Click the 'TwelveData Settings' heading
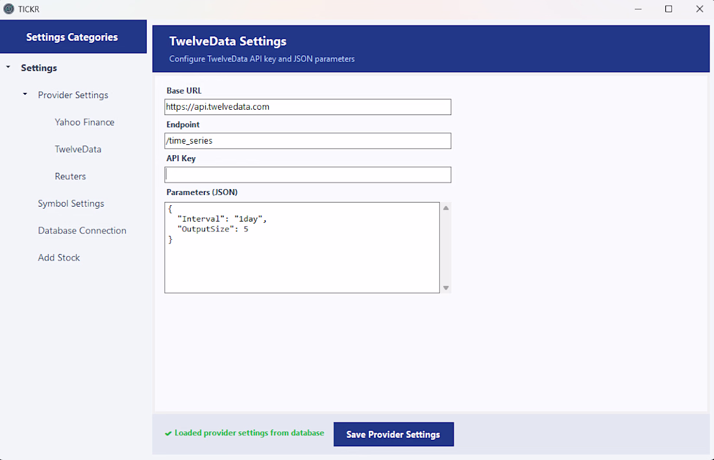The width and height of the screenshot is (714, 460). [228, 41]
